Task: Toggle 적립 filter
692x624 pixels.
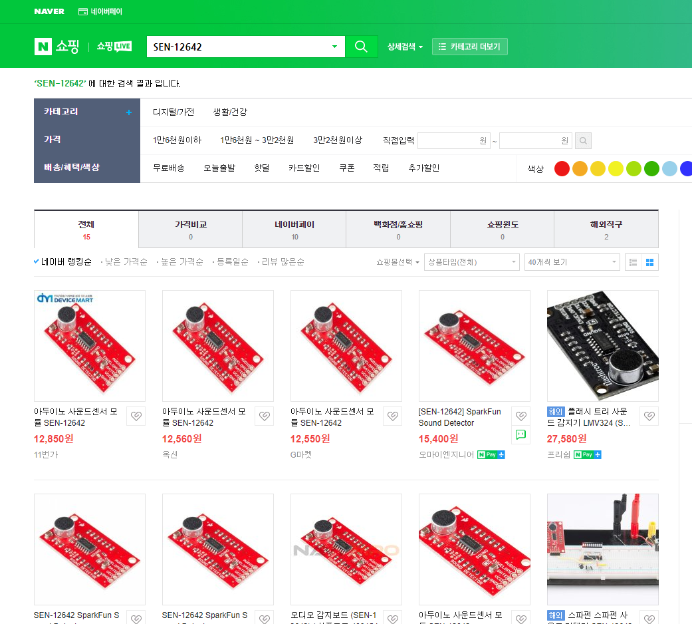Action: point(381,168)
